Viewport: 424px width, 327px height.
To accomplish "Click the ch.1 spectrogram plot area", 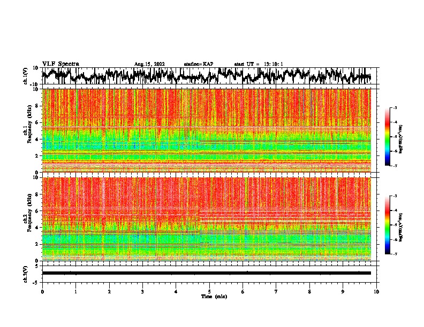I will click(x=206, y=130).
